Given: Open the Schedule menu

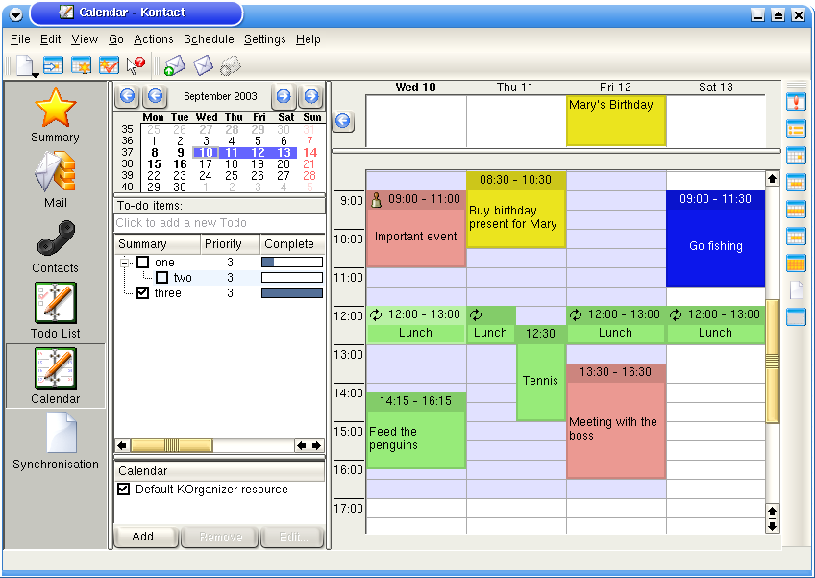Looking at the screenshot, I should 209,39.
